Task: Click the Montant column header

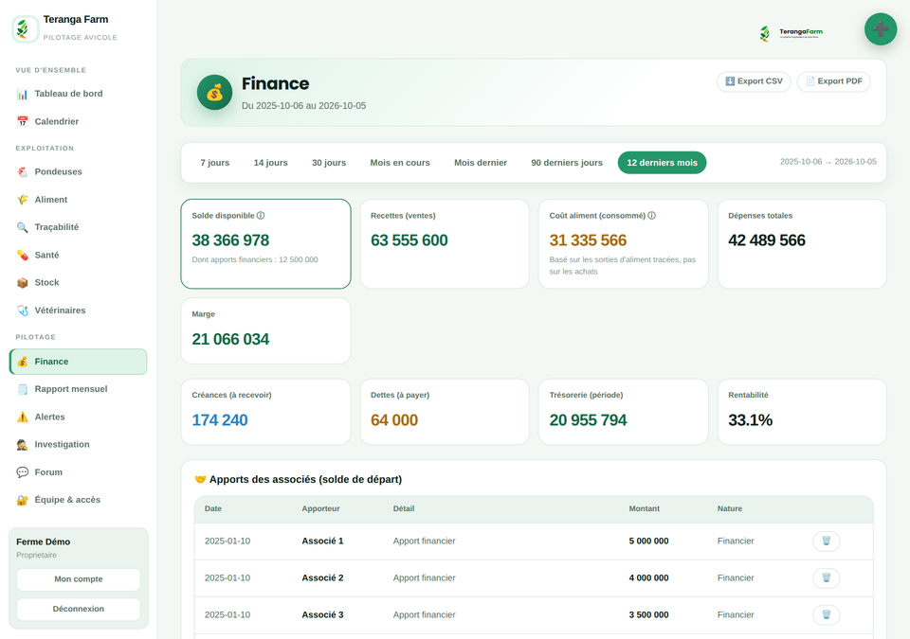Action: coord(645,508)
